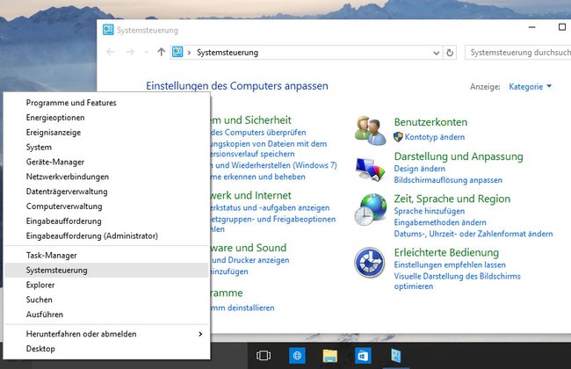The image size is (571, 369).
Task: Click the Sprache hinzufügen link
Action: (430, 211)
